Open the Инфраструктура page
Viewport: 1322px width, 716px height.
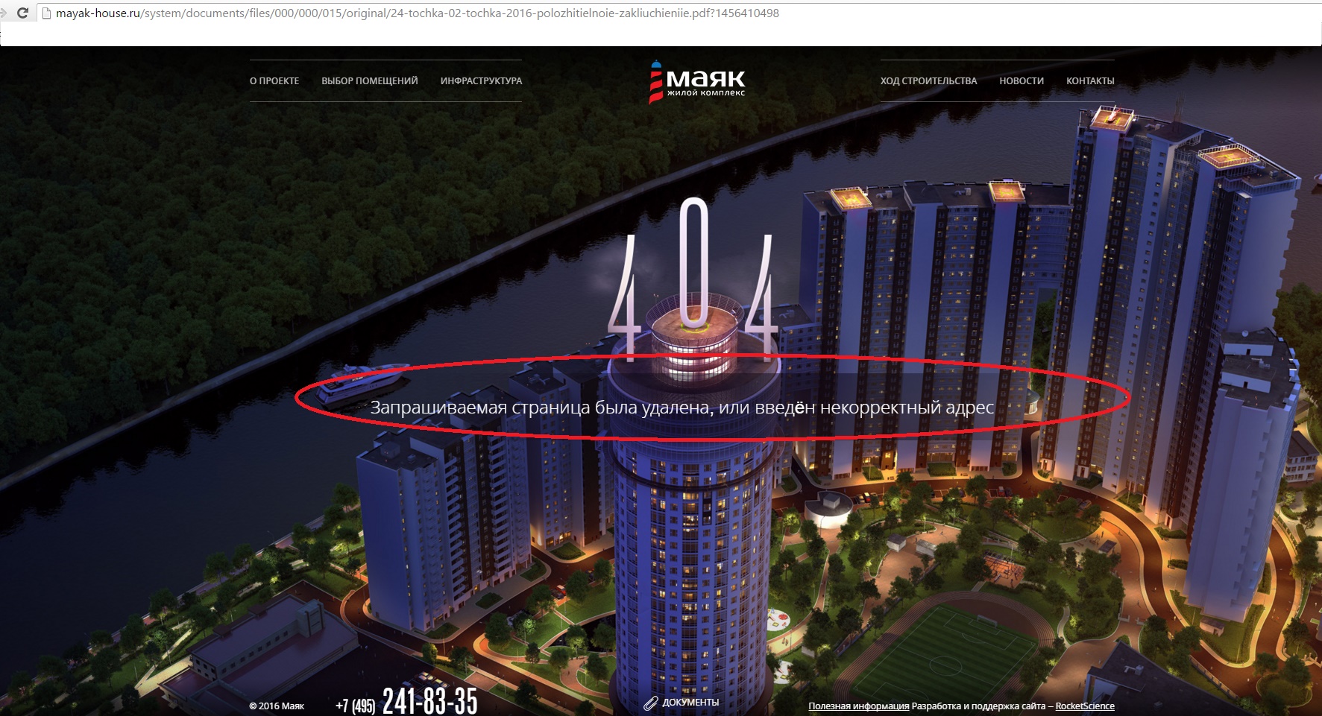point(481,81)
